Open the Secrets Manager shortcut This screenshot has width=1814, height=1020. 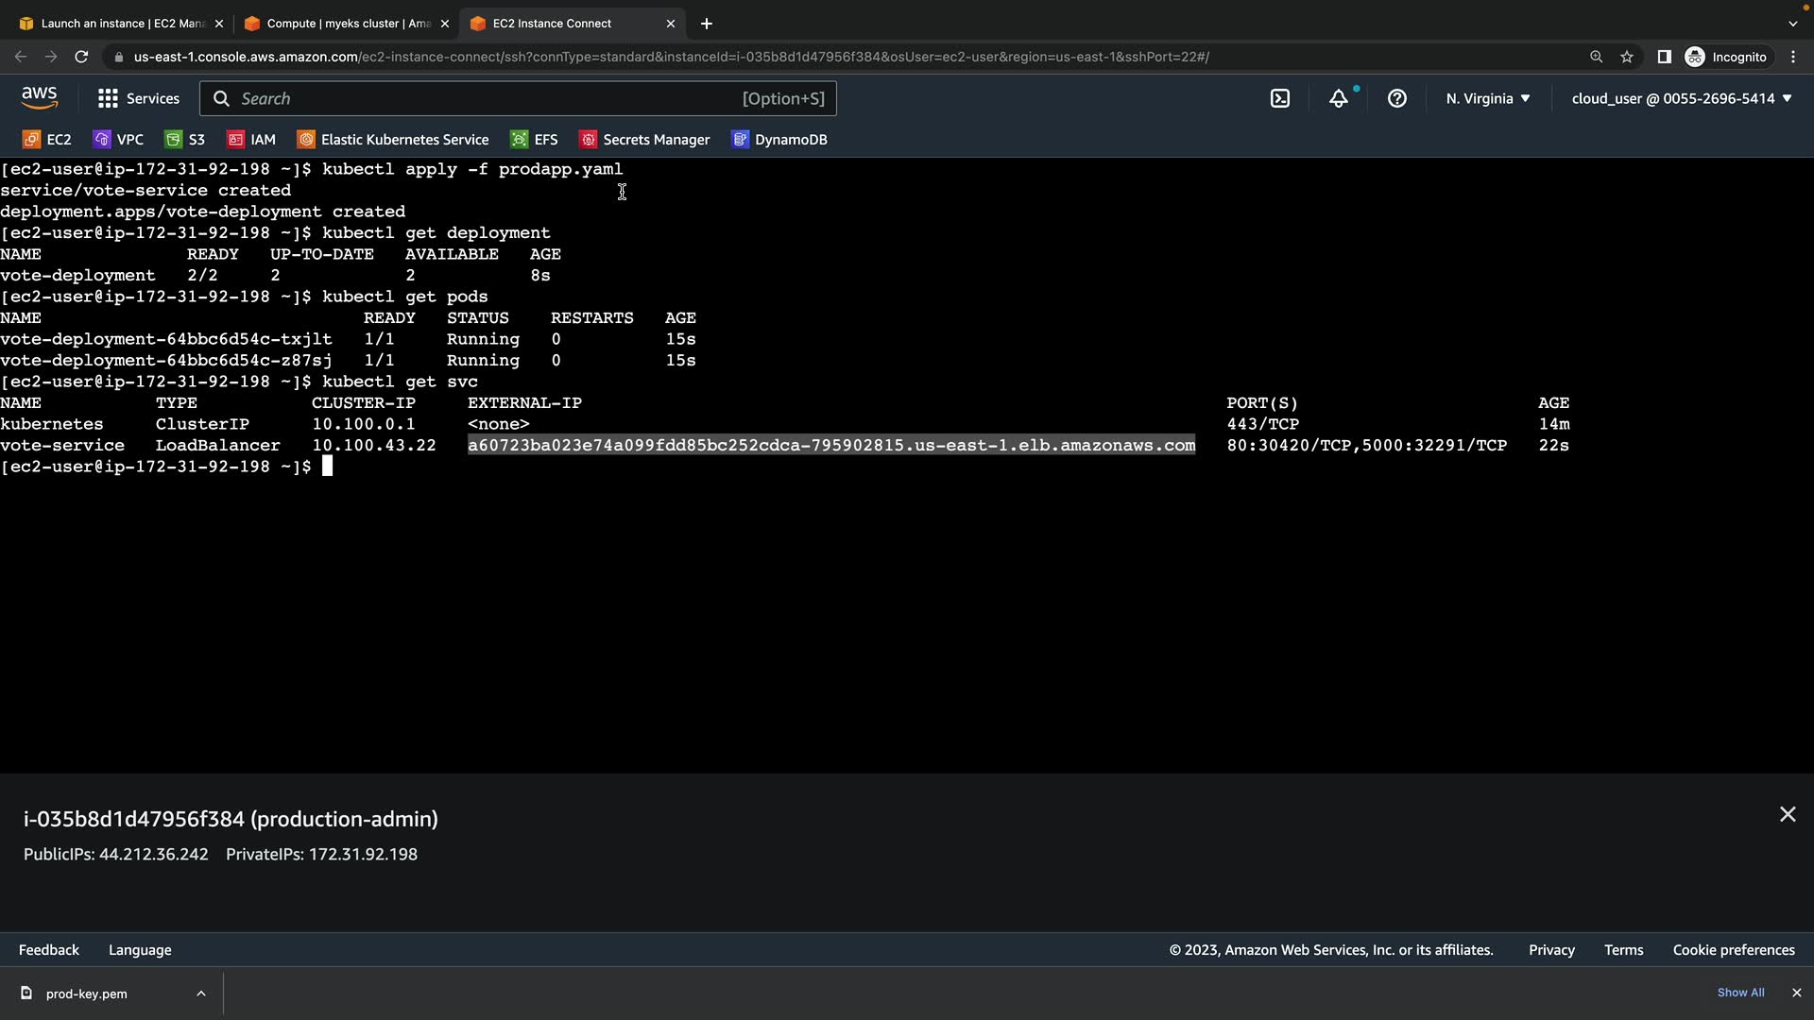[x=644, y=140]
